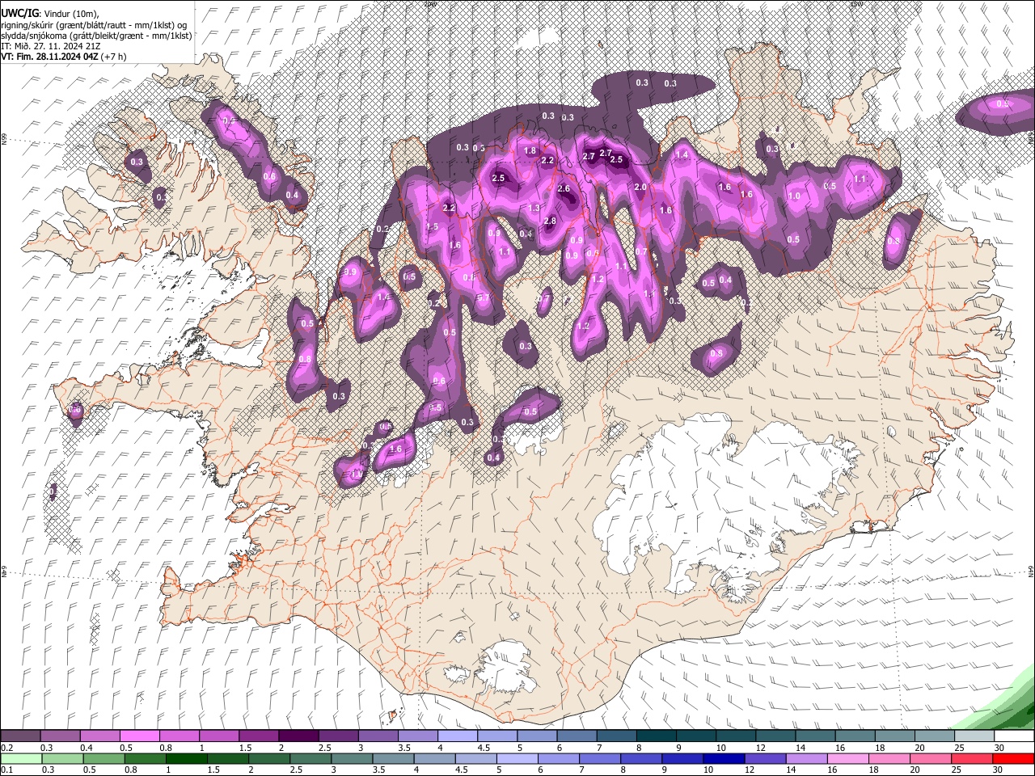Pick the upper legend swatch labeled 0.8
1035x776 pixels.
[179, 736]
